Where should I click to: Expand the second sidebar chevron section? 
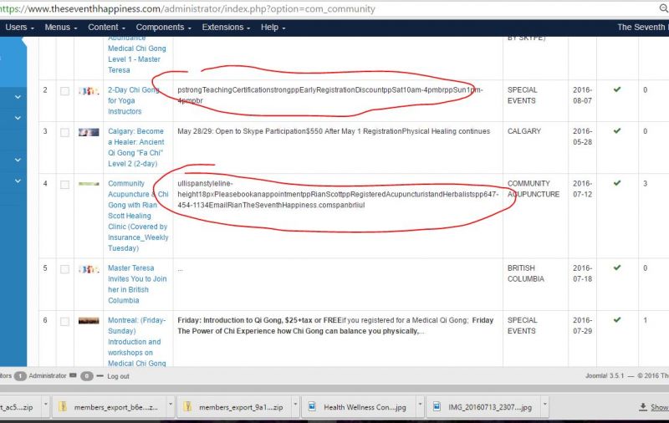18,118
